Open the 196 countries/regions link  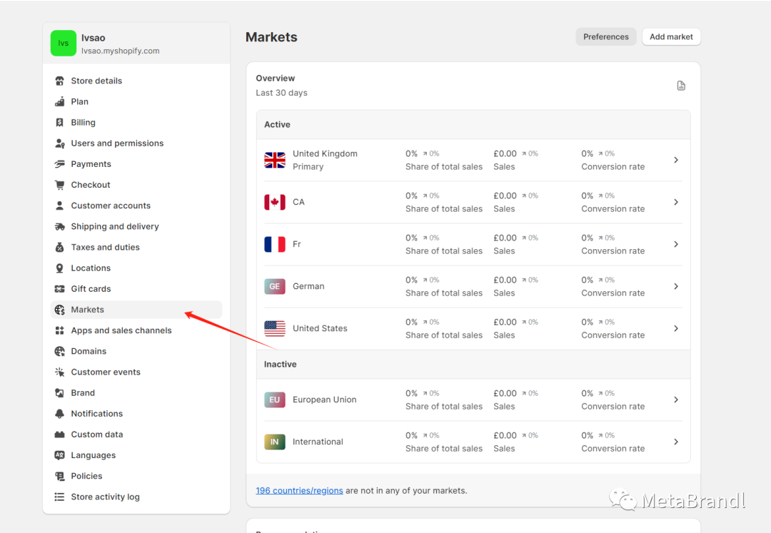tap(299, 491)
